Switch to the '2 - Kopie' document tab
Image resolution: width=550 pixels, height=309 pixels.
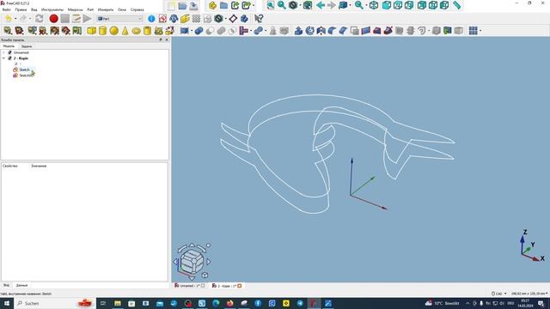[x=227, y=286]
